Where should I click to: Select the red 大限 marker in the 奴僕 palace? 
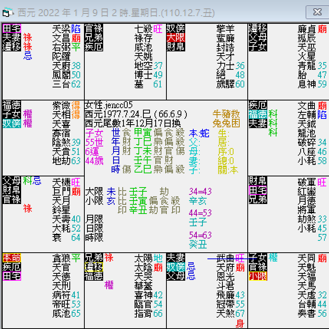click(176, 38)
